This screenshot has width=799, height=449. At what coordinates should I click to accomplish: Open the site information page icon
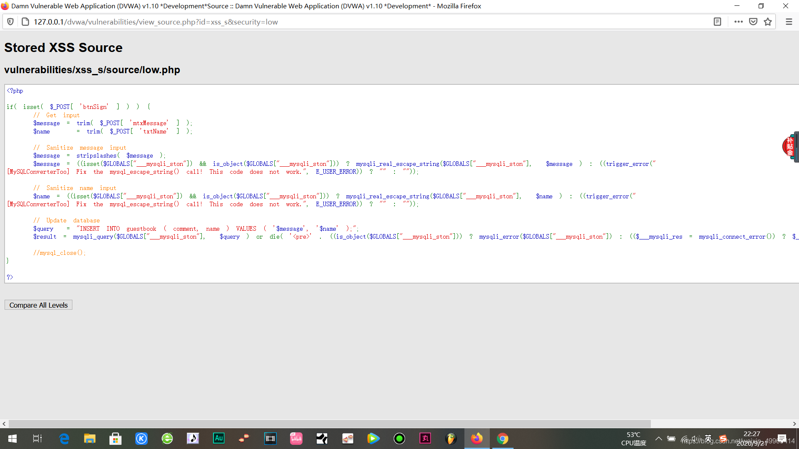coord(25,22)
